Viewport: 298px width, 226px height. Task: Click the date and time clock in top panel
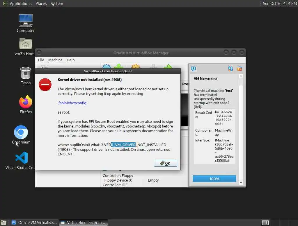(x=280, y=3)
